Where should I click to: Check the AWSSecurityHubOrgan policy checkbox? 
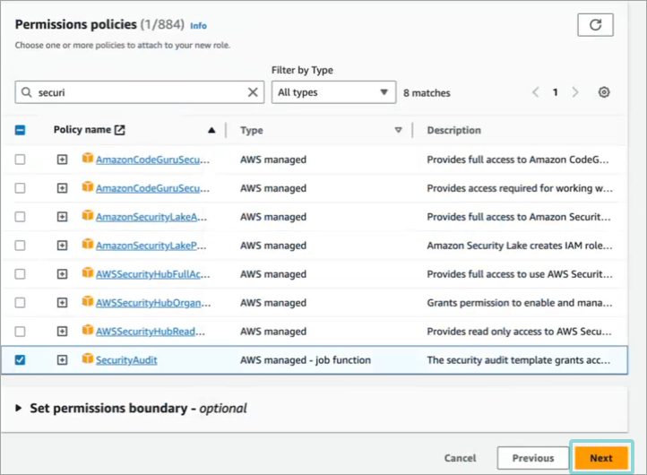pos(20,303)
